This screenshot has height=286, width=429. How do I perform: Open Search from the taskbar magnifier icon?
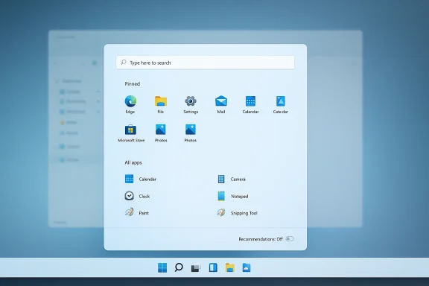179,267
